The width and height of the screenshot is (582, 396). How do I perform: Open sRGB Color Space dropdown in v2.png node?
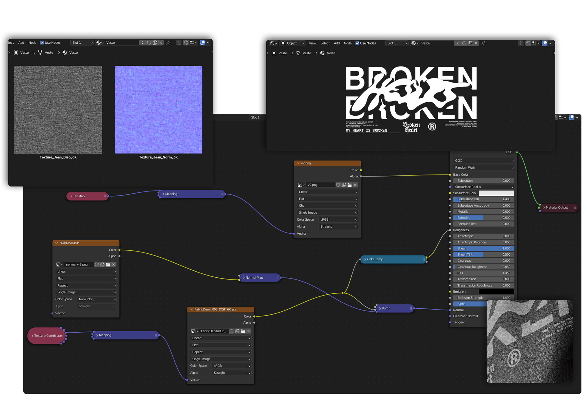click(338, 220)
